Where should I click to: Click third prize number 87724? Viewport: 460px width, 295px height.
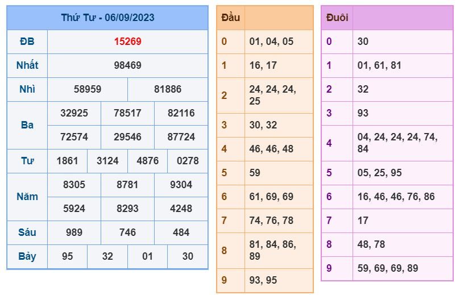[x=181, y=137]
